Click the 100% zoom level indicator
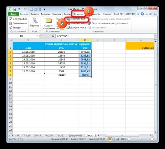Image resolution: width=165 pixels, height=149 pixels. [123, 139]
